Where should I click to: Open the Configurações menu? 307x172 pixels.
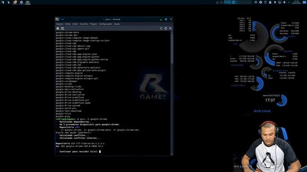pyautogui.click(x=106, y=24)
